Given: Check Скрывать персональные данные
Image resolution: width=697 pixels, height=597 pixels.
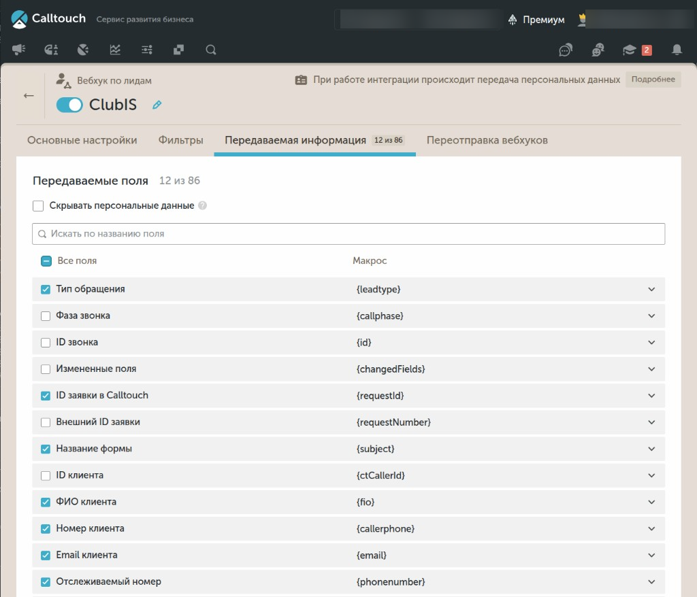Looking at the screenshot, I should pos(38,205).
